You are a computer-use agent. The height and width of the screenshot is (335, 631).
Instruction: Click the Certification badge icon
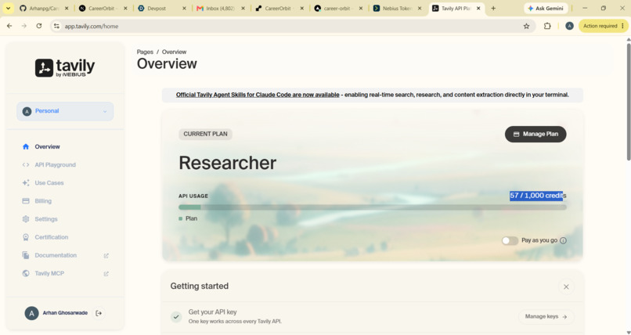coord(26,237)
